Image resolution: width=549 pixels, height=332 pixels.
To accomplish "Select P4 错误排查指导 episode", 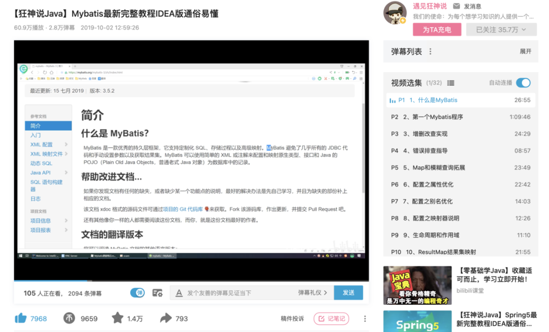I will tap(461, 151).
